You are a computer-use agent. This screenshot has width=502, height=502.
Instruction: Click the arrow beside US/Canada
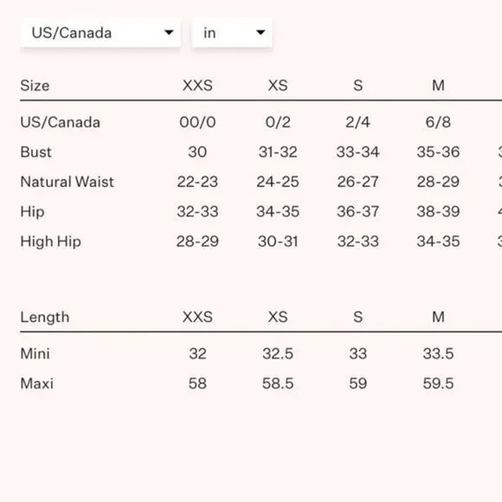169,32
